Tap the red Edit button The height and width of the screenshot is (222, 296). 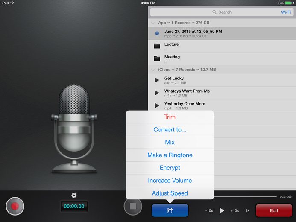274,210
